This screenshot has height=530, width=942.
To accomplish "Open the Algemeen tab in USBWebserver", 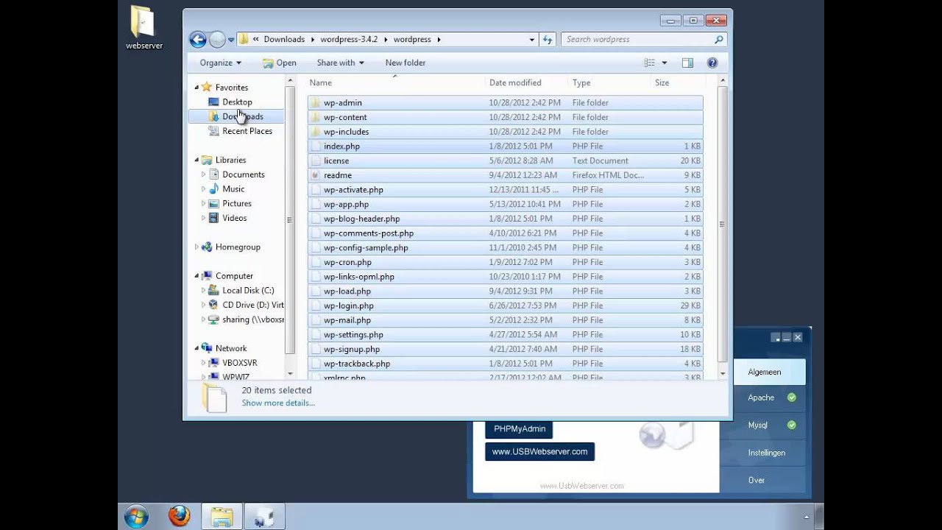I will coord(769,372).
